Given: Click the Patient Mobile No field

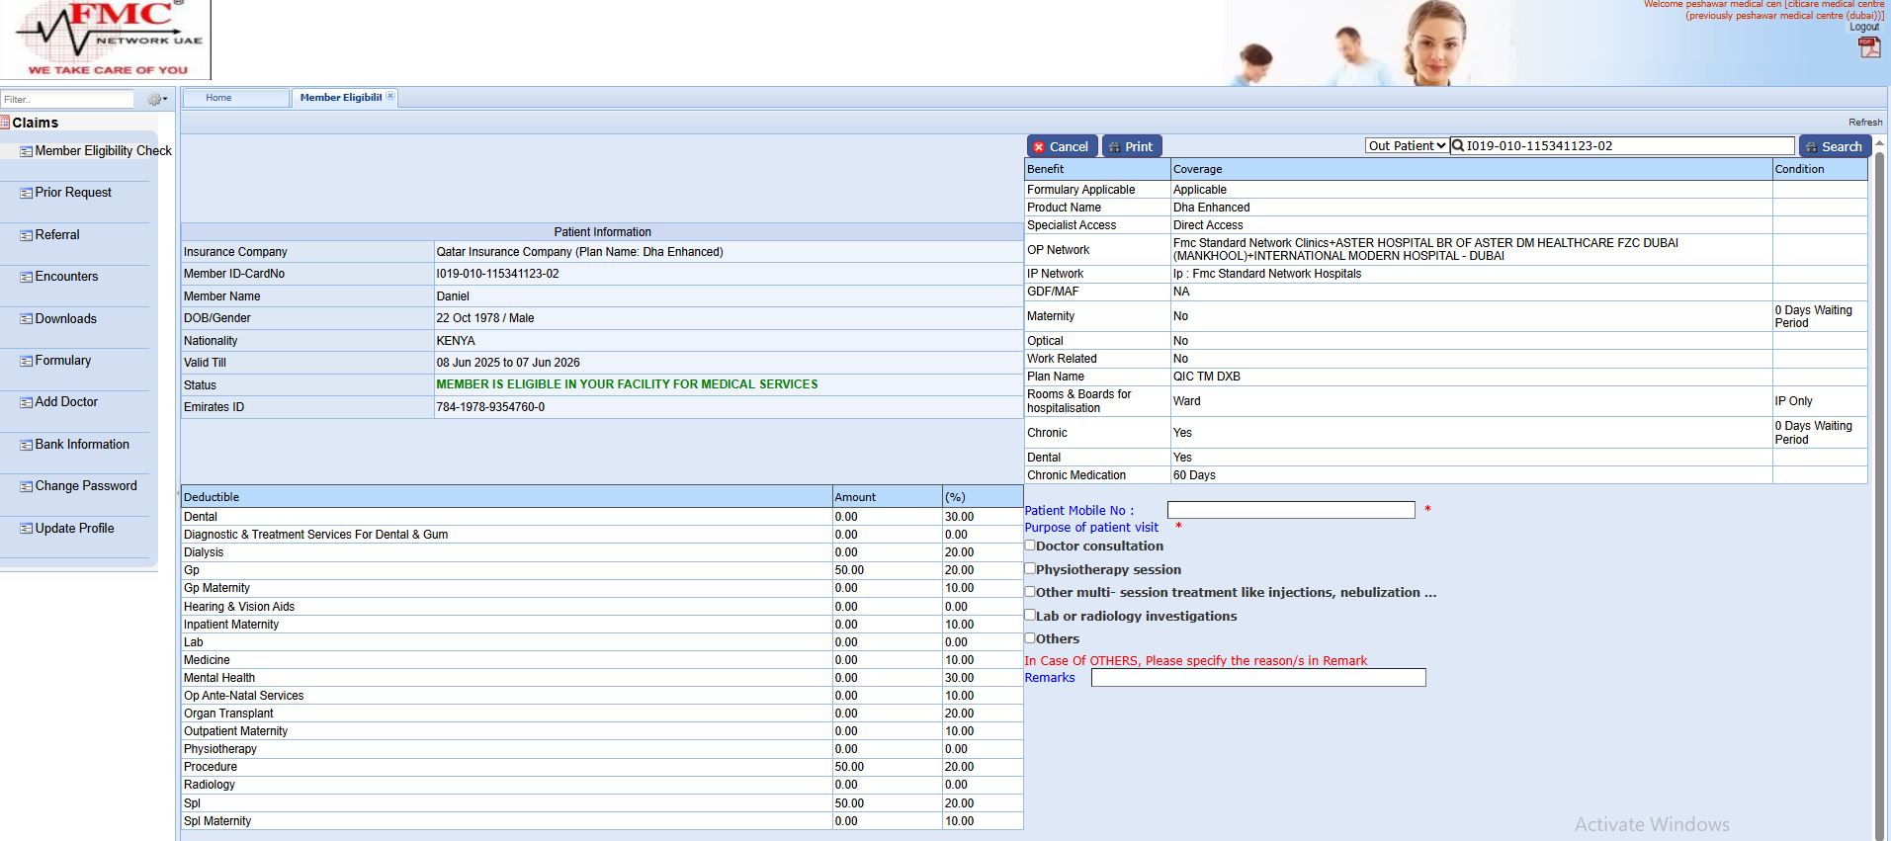Looking at the screenshot, I should point(1290,510).
